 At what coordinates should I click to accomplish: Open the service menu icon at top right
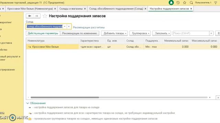tap(216, 2)
